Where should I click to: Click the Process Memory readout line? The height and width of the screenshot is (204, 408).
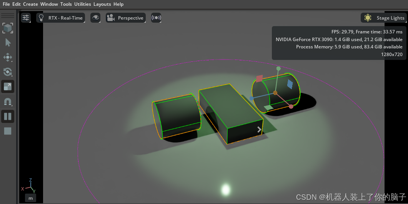[x=349, y=47]
